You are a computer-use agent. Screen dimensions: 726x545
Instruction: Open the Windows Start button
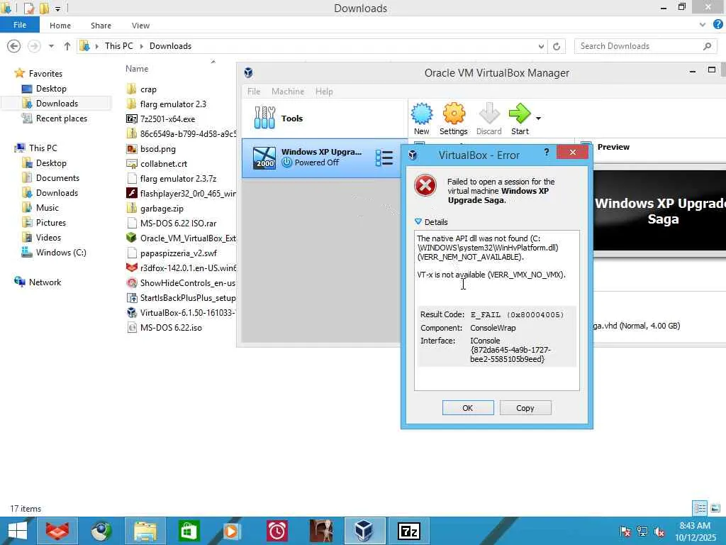(x=17, y=531)
